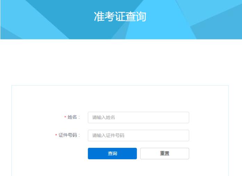
Task: Click the 重置 reset button
Action: coord(165,153)
